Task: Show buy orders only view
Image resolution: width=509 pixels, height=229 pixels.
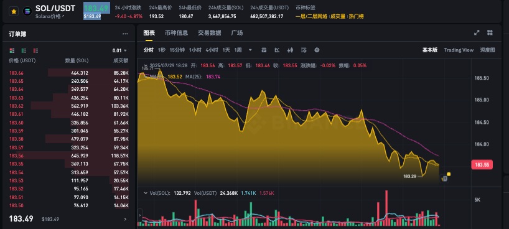Action: click(24, 50)
